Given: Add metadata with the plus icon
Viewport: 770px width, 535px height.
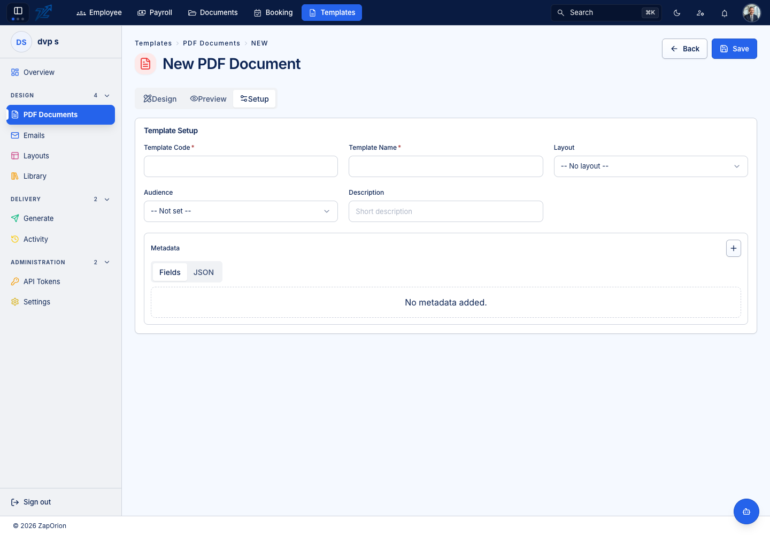Looking at the screenshot, I should (734, 248).
